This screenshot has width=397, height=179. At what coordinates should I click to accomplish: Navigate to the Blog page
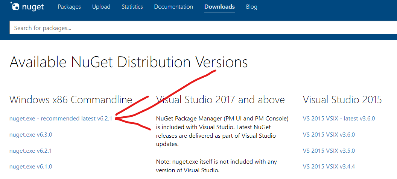(x=251, y=7)
